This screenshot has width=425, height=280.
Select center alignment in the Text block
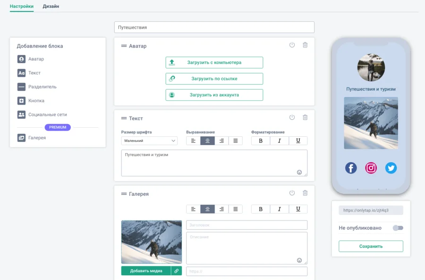207,140
